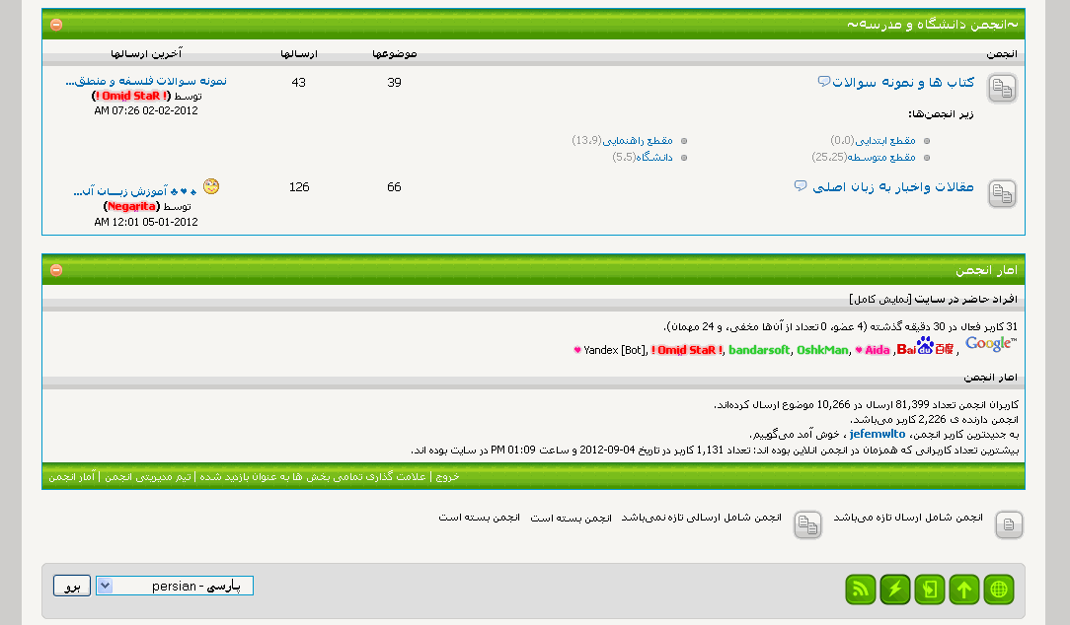Open forum کتاب ها و نمونه سوالات
The height and width of the screenshot is (625, 1070).
point(903,83)
